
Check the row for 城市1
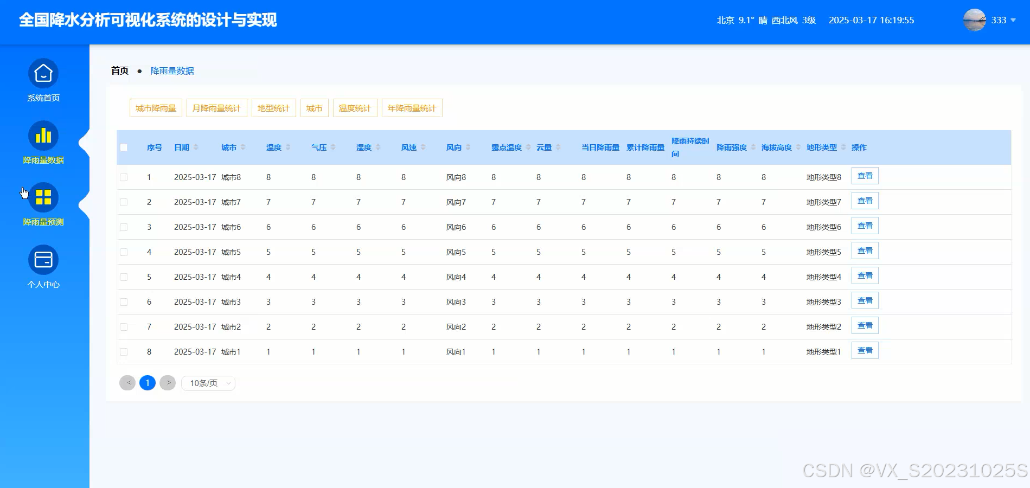[x=124, y=352]
